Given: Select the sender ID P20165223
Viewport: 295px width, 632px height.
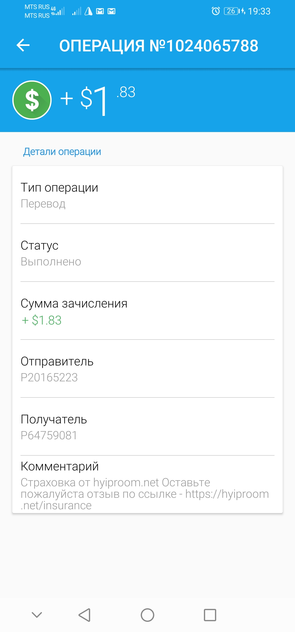Looking at the screenshot, I should click(49, 378).
